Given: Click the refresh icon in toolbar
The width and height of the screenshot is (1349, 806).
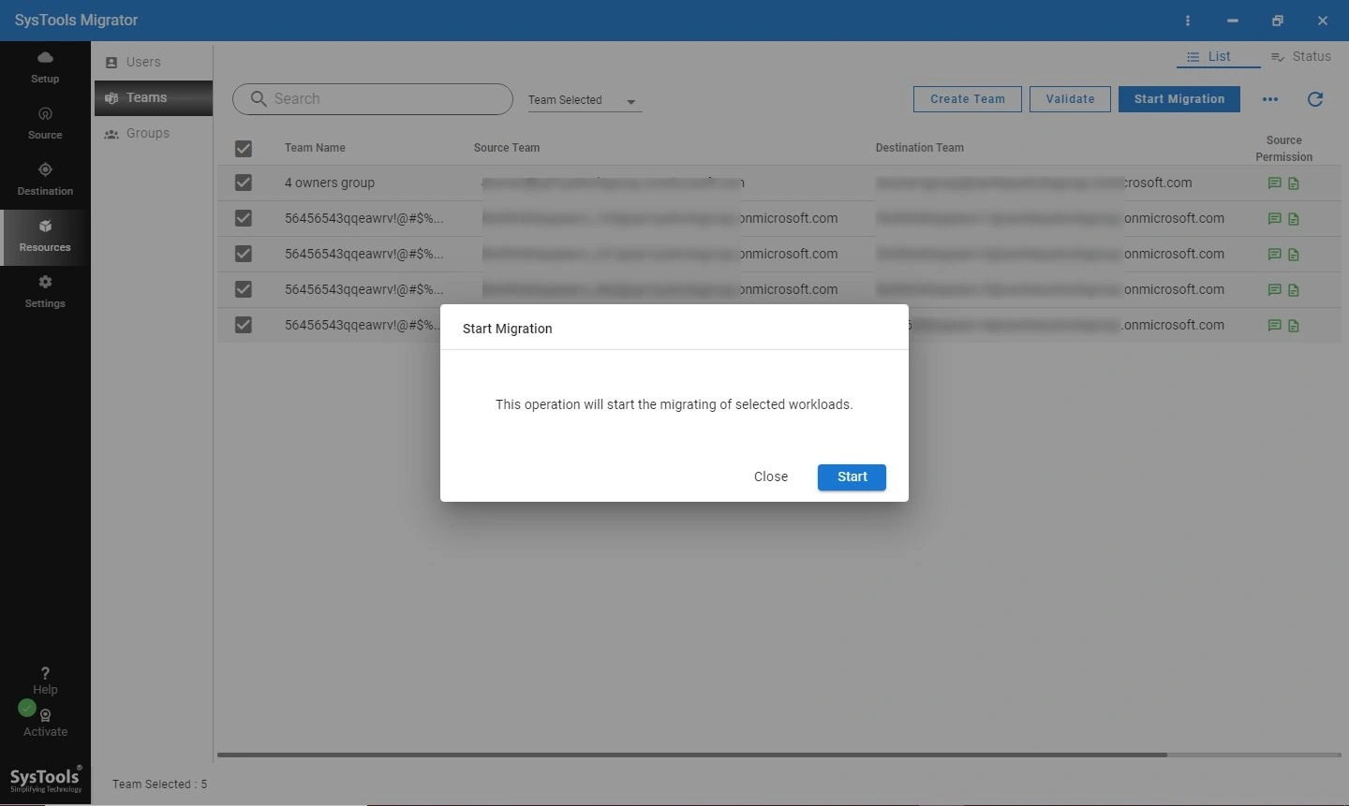Looking at the screenshot, I should (1315, 99).
